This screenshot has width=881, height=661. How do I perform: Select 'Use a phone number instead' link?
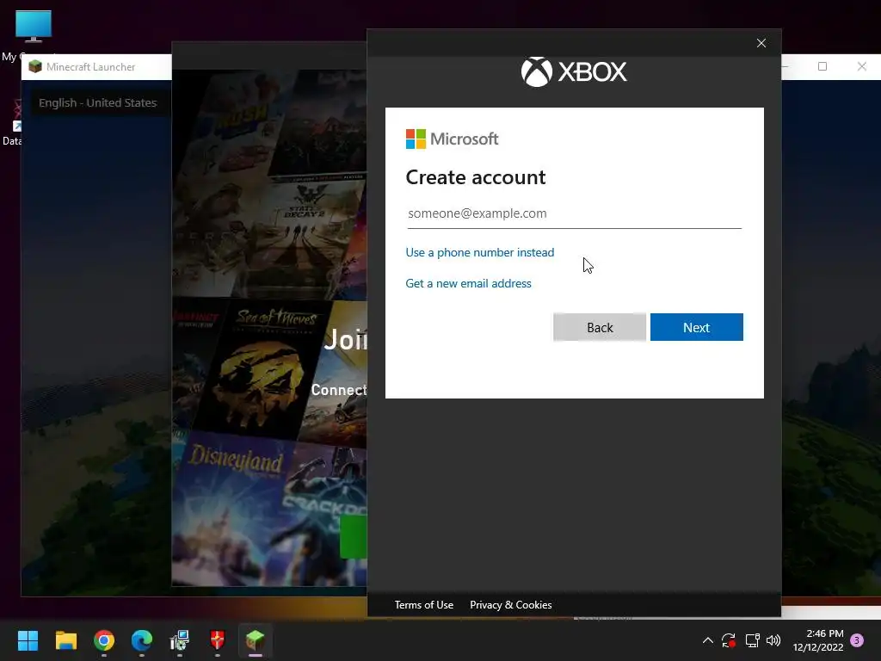coord(479,252)
